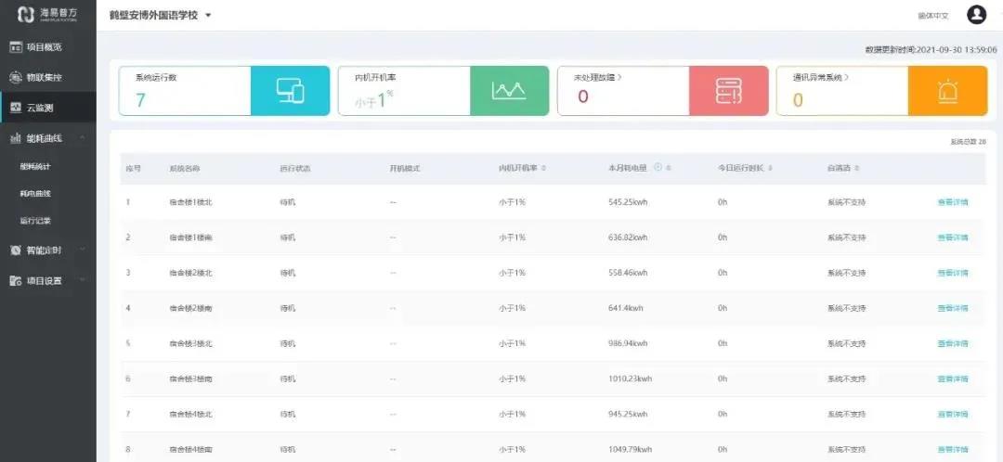The height and width of the screenshot is (462, 1003).
Task: Click the red 未处理故障 server icon
Action: 728,91
